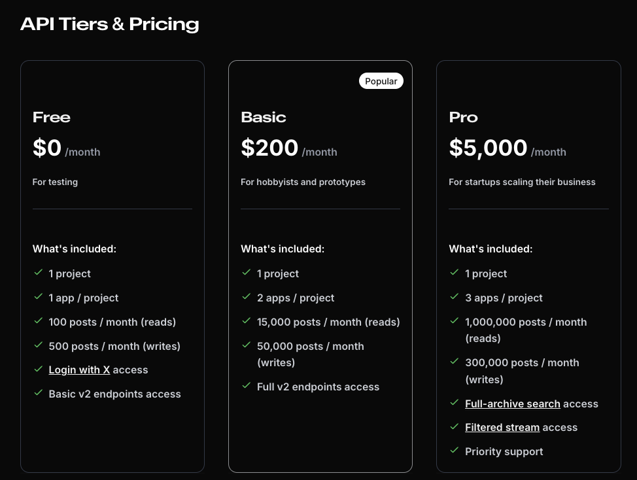Click the API Tiers & Pricing title
Viewport: 637px width, 480px height.
pyautogui.click(x=109, y=24)
